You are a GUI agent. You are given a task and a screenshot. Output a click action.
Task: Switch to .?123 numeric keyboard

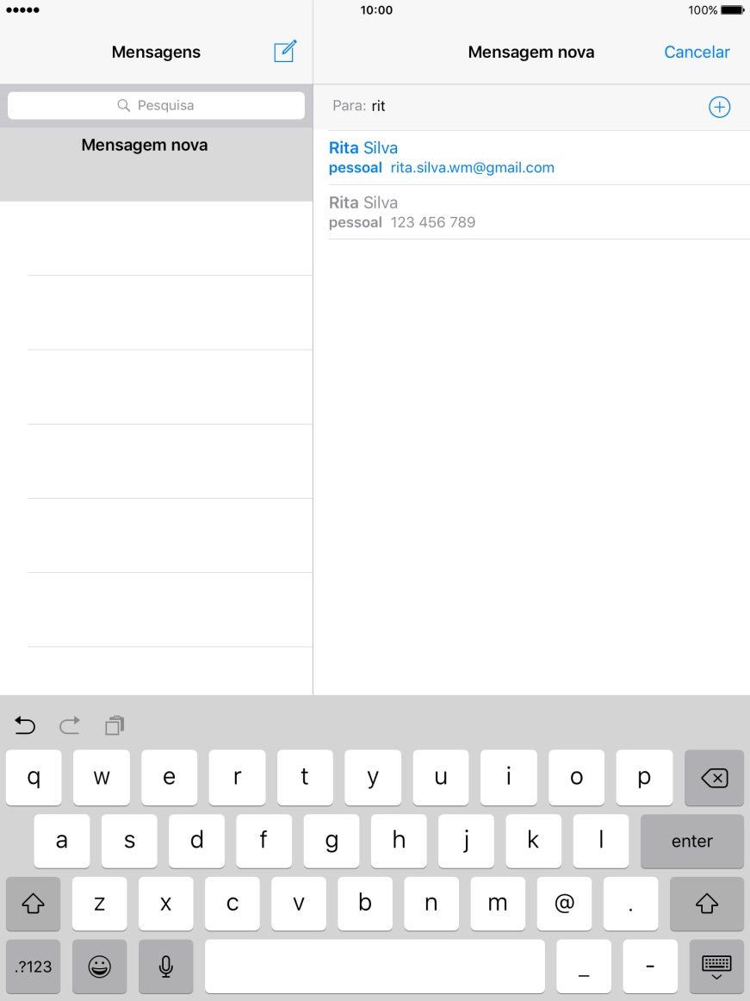[33, 967]
